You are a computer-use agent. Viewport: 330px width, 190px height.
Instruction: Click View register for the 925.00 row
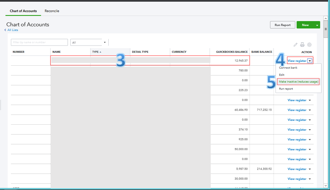297,140
